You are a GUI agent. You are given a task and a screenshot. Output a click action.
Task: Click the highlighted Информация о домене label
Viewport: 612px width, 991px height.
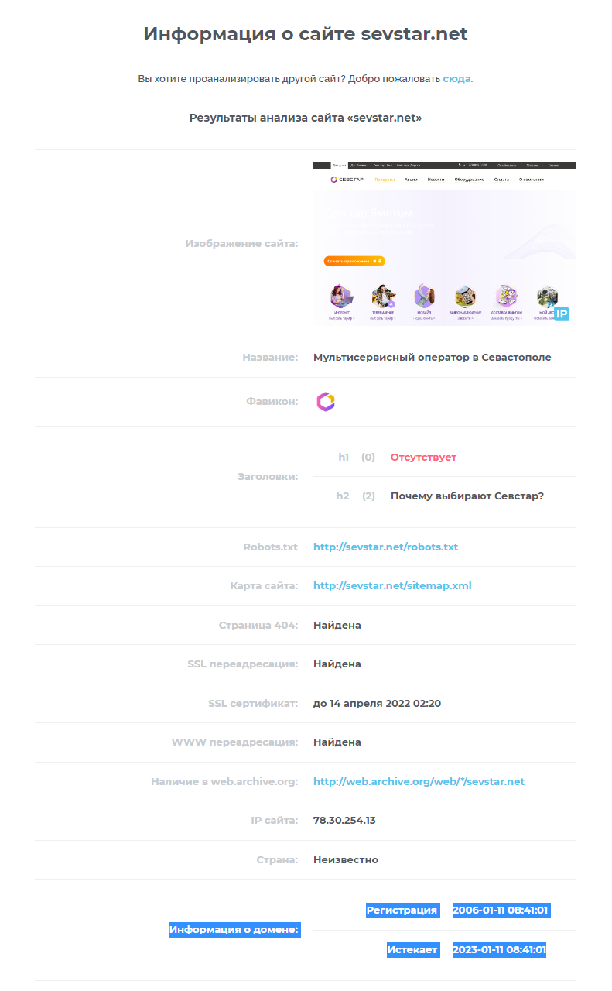coord(234,930)
